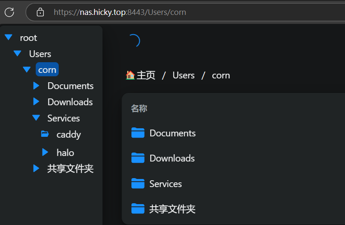
Task: Expand the halo tree node
Action: [x=45, y=152]
